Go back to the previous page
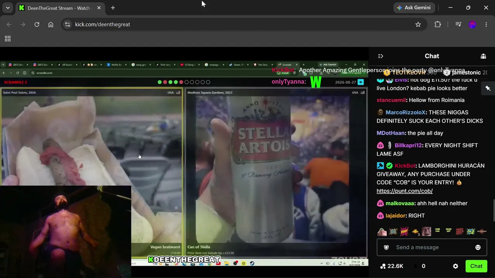 pyautogui.click(x=9, y=24)
